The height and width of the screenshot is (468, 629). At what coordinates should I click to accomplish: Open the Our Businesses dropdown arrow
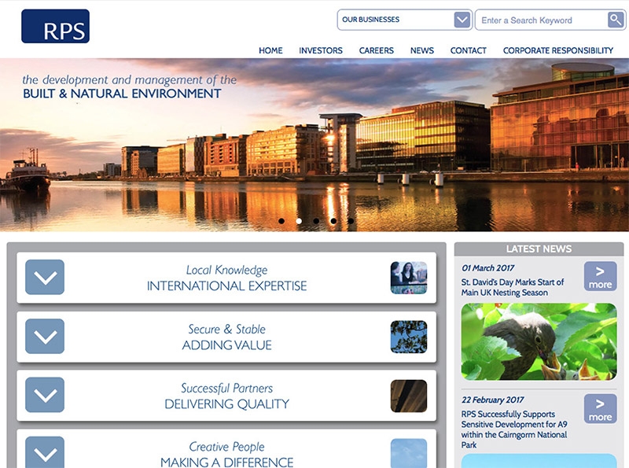coord(462,20)
